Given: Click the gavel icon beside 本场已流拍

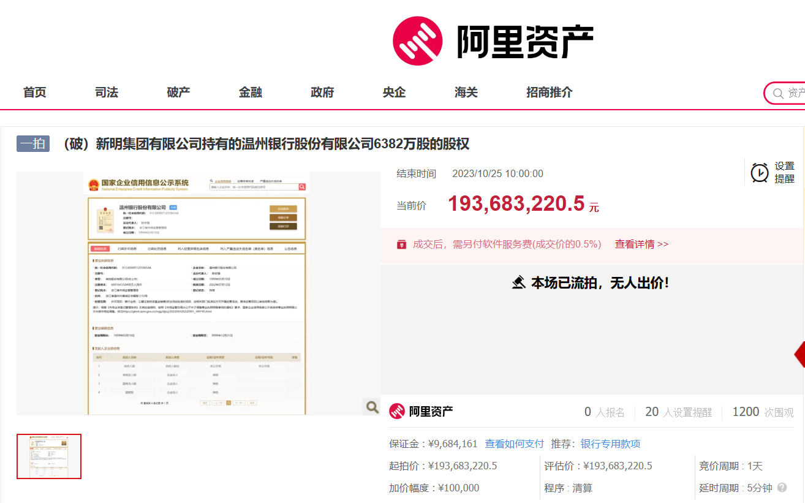Looking at the screenshot, I should tap(519, 282).
